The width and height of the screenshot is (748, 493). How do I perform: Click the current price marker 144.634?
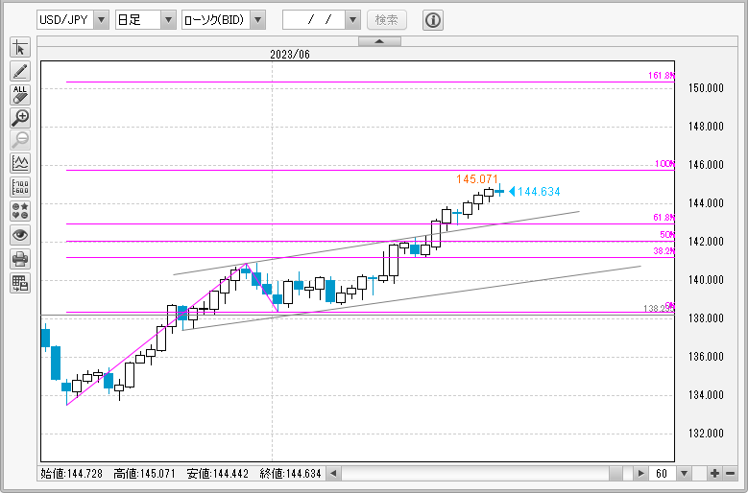point(535,192)
